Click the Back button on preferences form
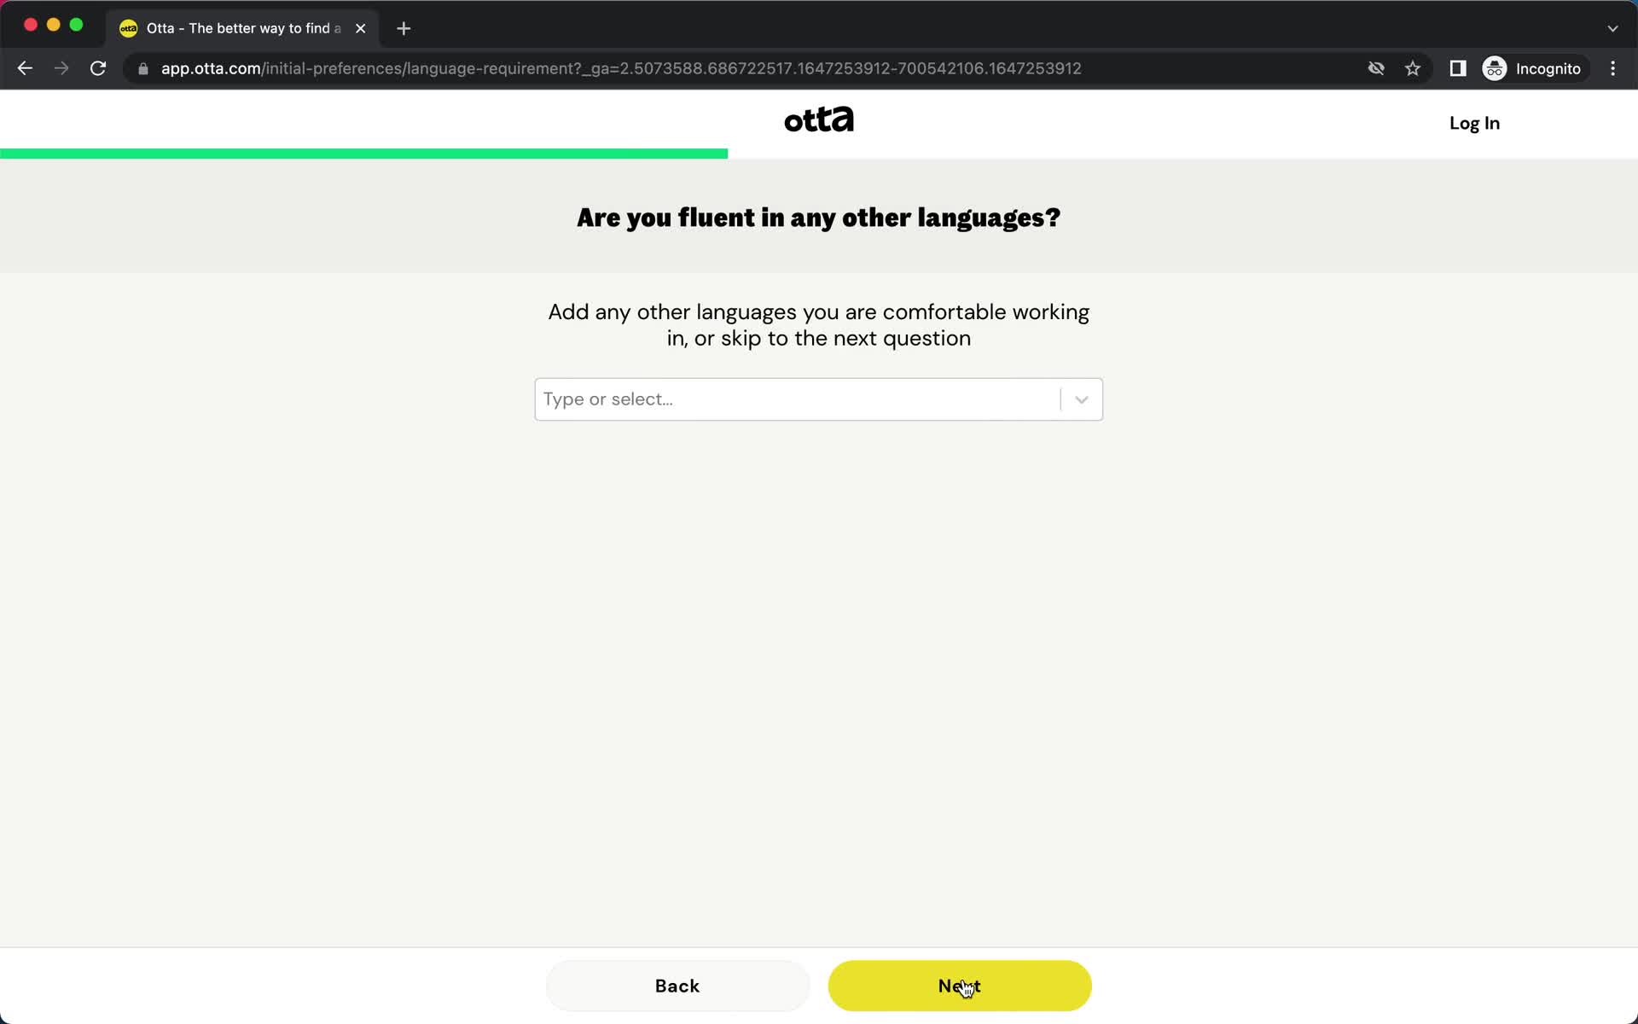The image size is (1638, 1024). 677,985
